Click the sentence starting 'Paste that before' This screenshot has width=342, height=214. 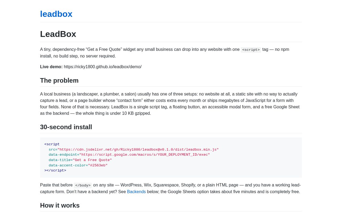[x=171, y=189]
